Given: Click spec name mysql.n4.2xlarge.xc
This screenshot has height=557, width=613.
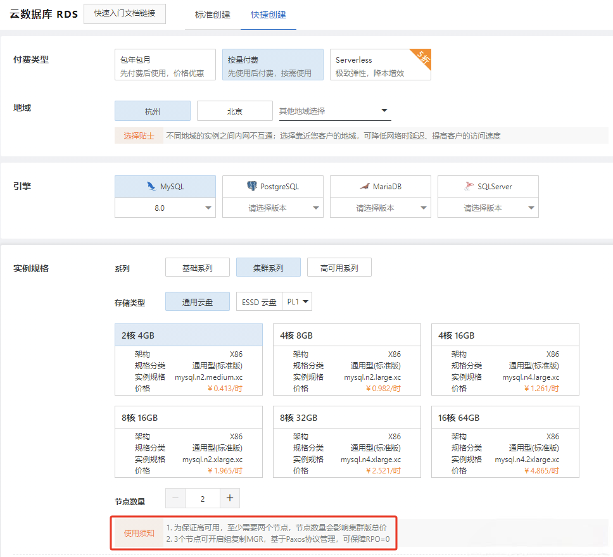Looking at the screenshot, I should (527, 460).
